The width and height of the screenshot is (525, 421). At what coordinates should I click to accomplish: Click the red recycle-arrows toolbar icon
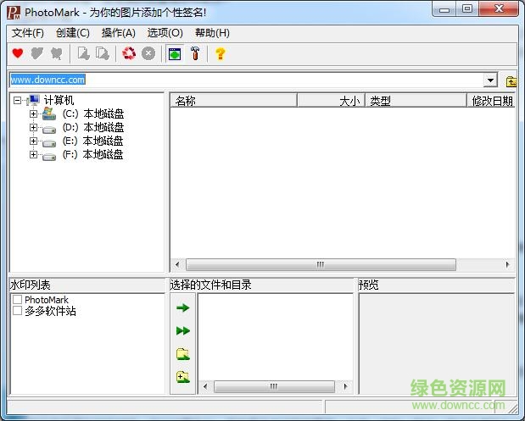tap(129, 53)
